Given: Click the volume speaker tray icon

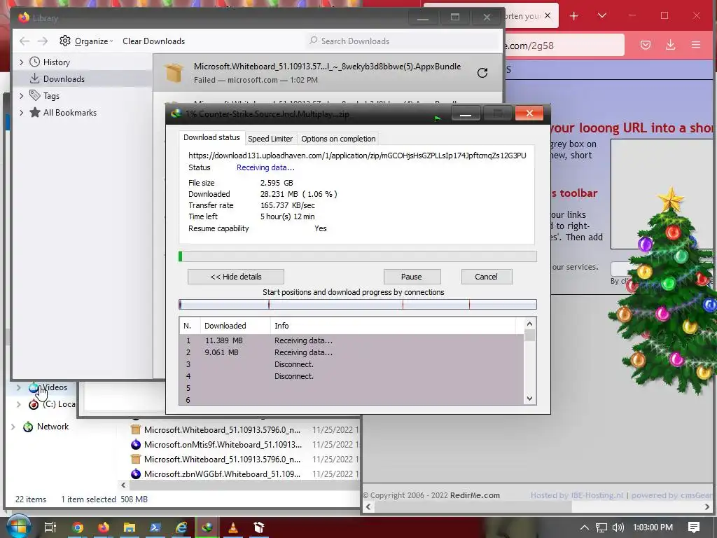Looking at the screenshot, I should [x=618, y=527].
